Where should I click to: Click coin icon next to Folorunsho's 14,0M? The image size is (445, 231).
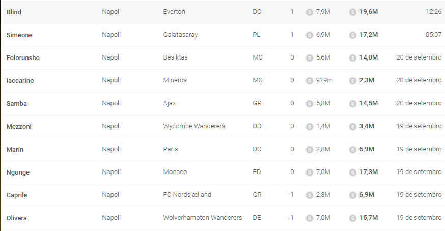coord(352,58)
